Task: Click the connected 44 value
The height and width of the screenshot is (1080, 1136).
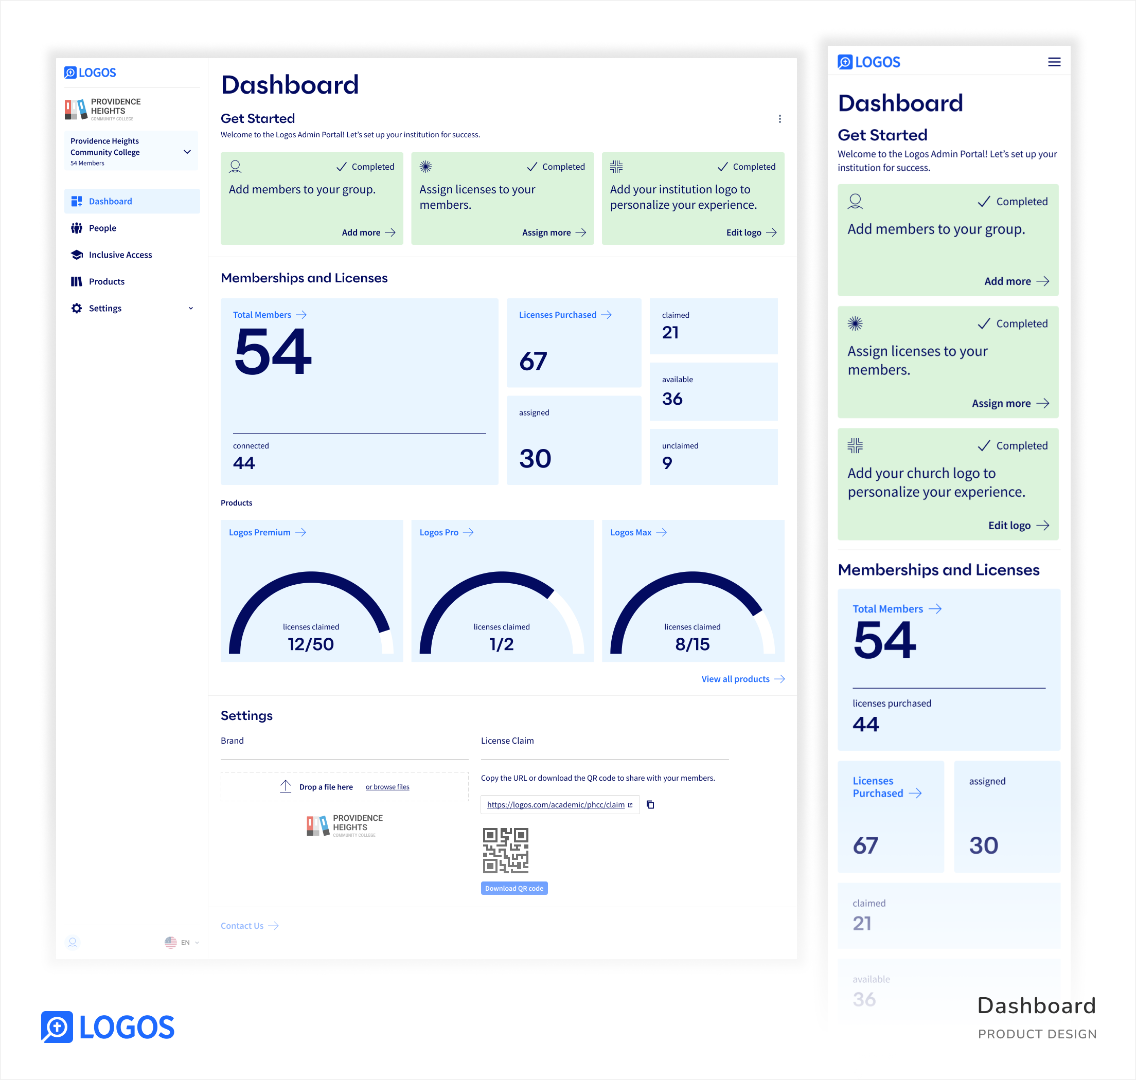Action: (x=243, y=463)
